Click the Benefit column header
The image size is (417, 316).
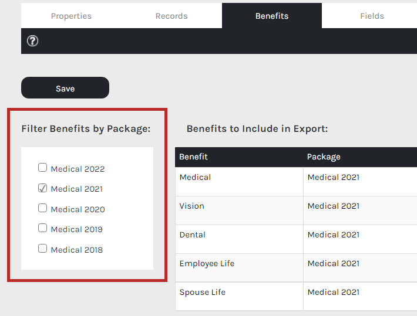(x=194, y=157)
